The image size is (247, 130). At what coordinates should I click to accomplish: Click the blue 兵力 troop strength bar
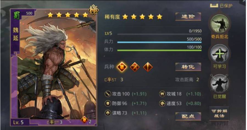[x=159, y=42]
